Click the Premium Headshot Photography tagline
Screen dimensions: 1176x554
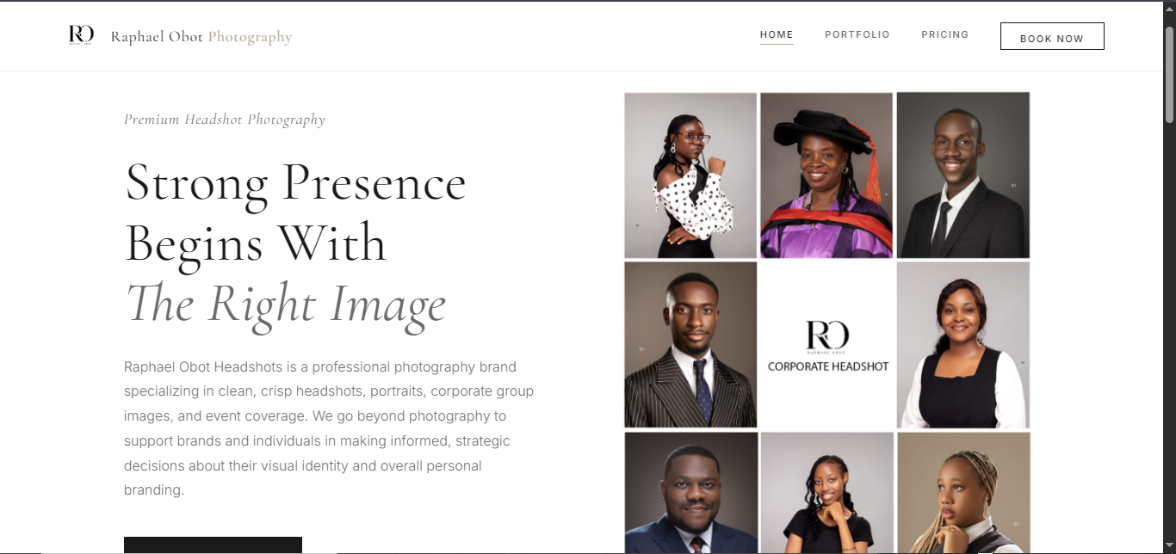(x=225, y=120)
